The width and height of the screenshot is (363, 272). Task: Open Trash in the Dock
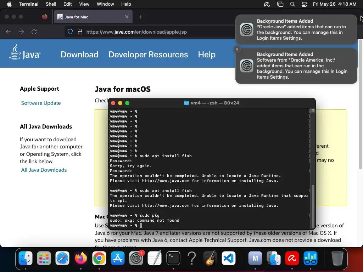tap(337, 258)
